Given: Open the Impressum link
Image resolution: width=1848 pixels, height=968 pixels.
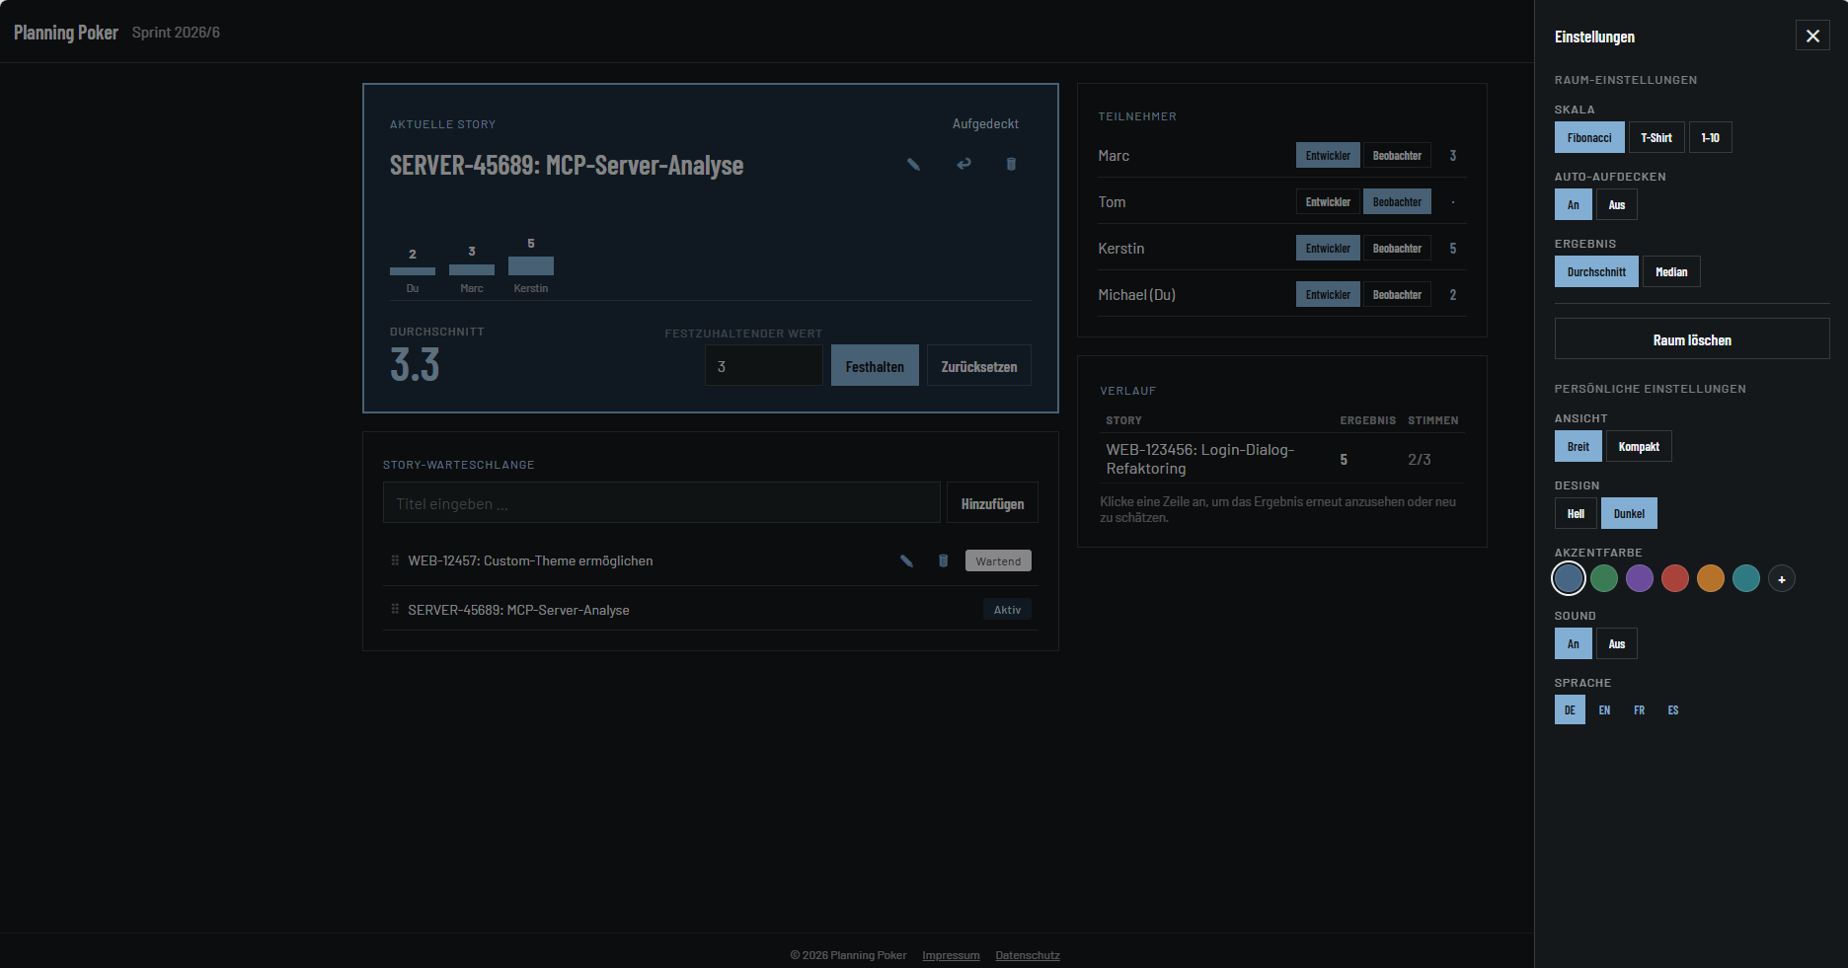Looking at the screenshot, I should pyautogui.click(x=951, y=955).
